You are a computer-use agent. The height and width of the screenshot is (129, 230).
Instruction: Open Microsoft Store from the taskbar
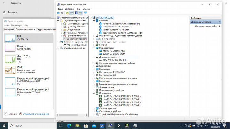(86, 125)
